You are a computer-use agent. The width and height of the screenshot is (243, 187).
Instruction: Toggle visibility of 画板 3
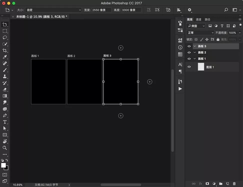tap(189, 46)
